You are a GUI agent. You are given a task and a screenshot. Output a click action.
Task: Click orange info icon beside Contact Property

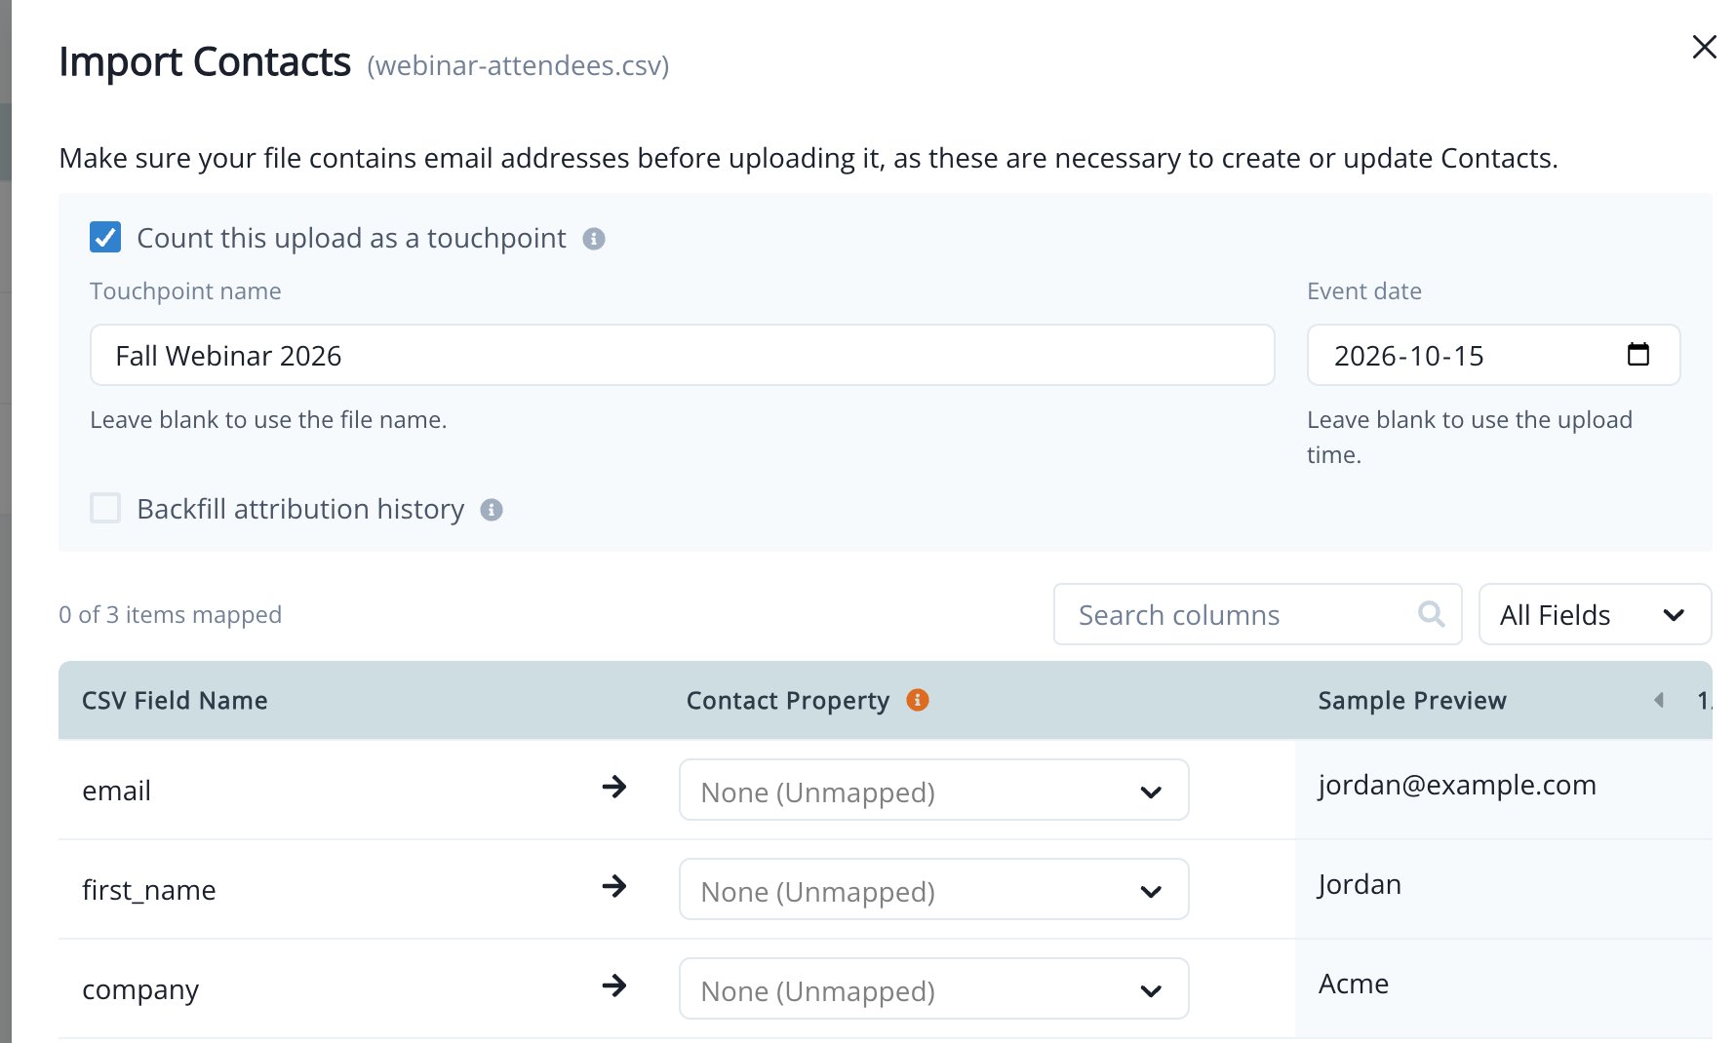pyautogui.click(x=917, y=700)
